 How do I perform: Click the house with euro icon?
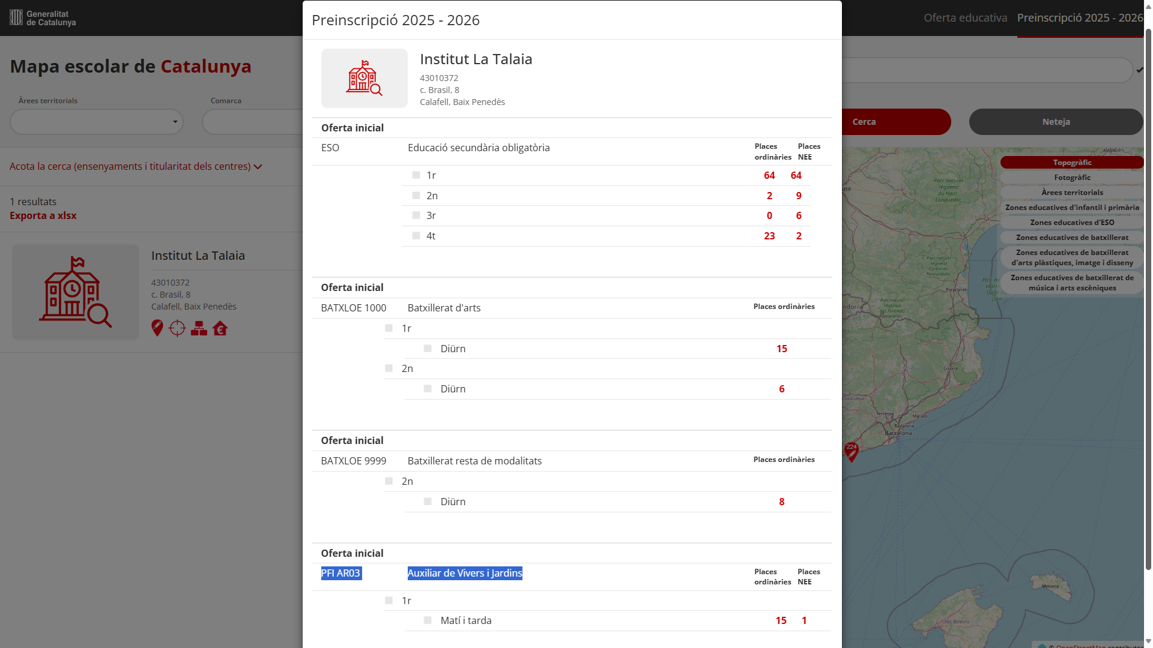(x=220, y=328)
